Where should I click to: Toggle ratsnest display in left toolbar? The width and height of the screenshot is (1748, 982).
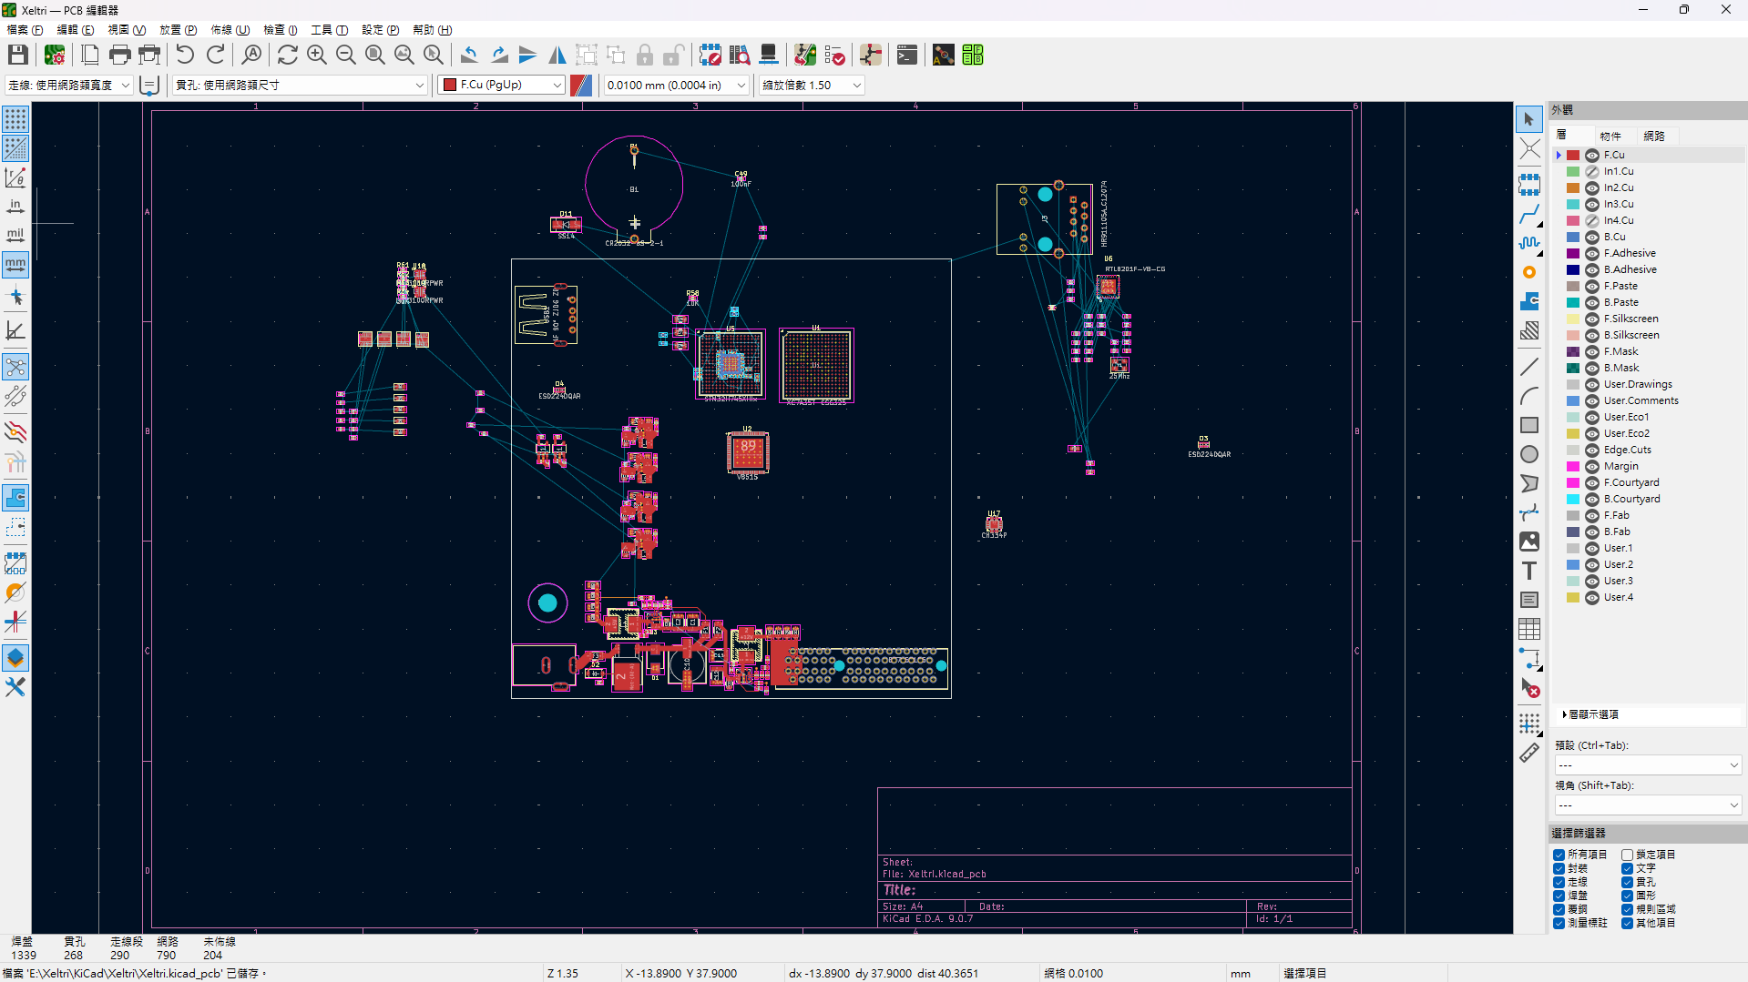(15, 367)
